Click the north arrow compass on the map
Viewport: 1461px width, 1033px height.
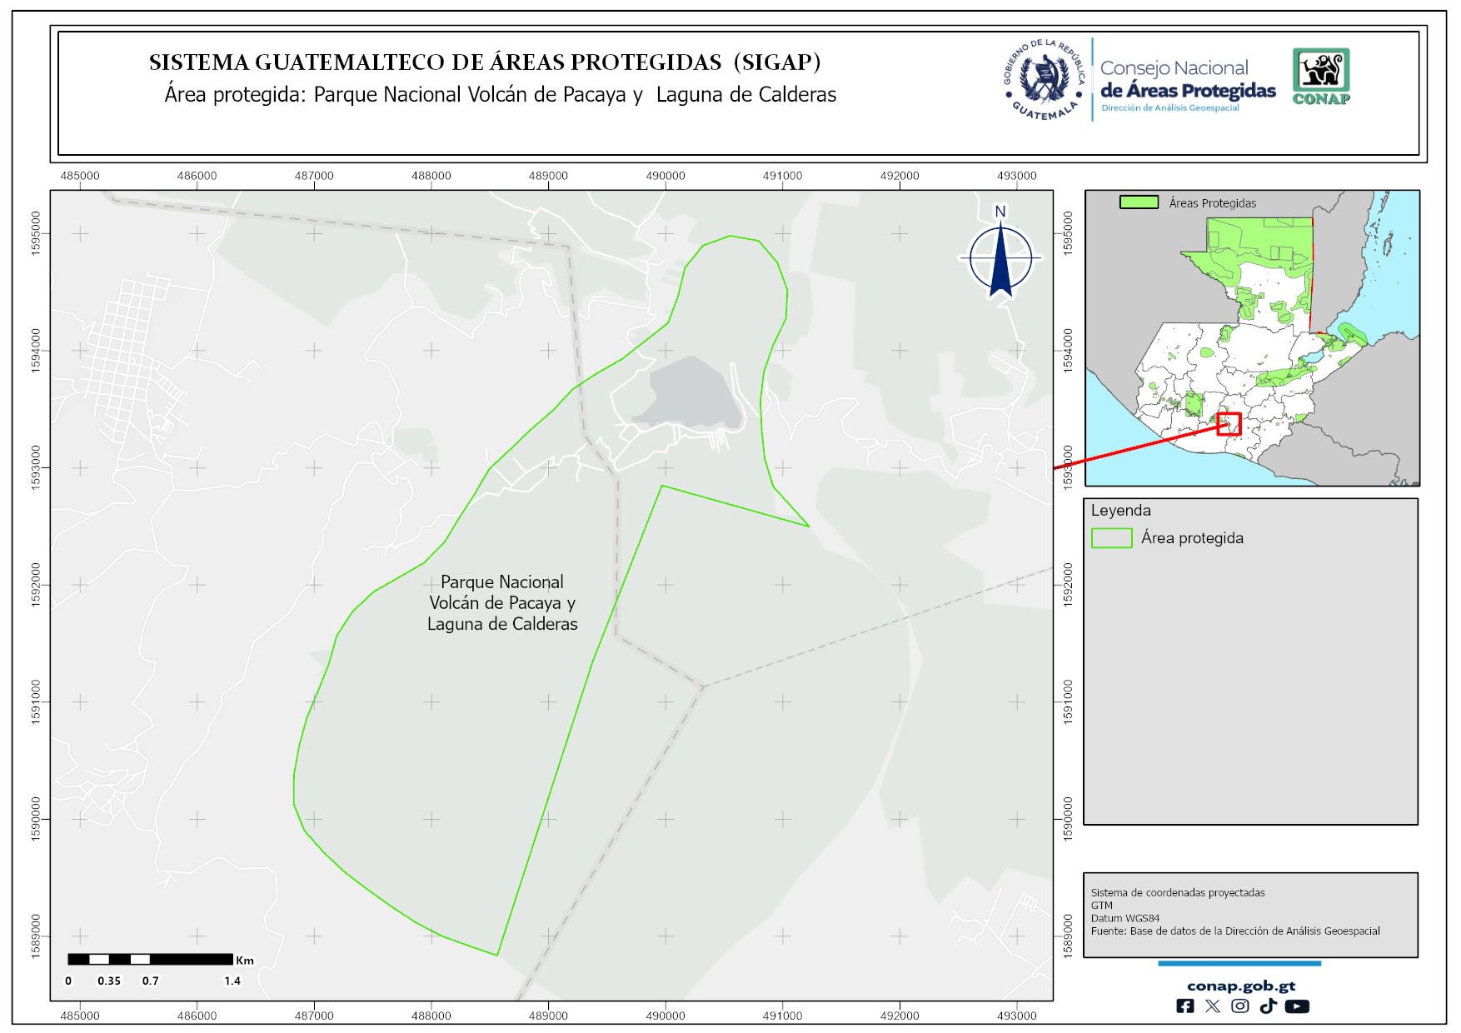1000,257
